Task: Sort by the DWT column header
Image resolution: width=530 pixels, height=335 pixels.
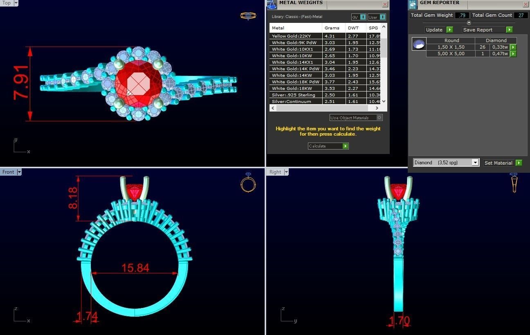Action: 356,28
